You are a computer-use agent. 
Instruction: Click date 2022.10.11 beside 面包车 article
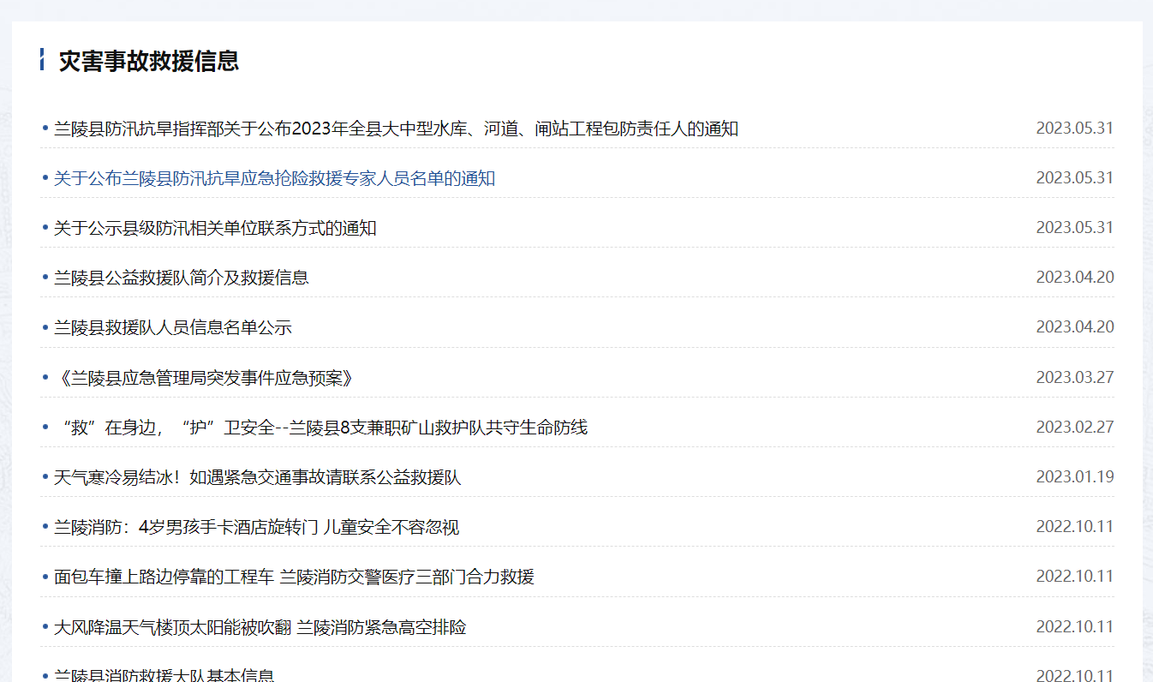(1075, 577)
